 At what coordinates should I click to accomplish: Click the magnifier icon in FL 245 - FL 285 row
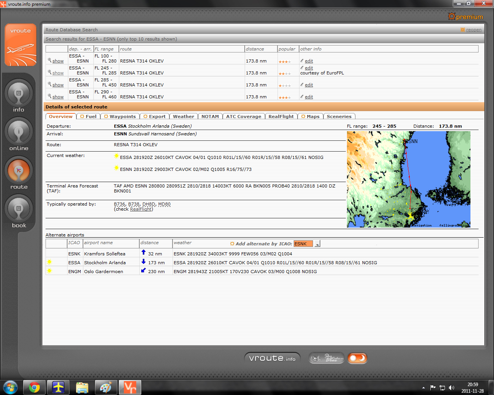click(x=49, y=72)
